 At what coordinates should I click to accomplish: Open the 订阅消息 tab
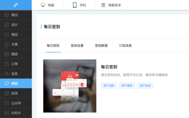tap(125, 46)
